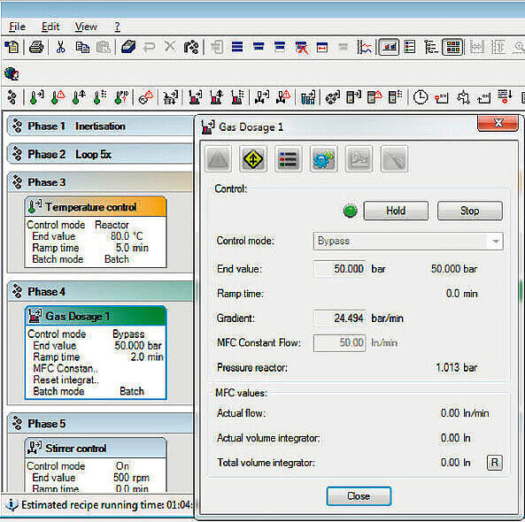The image size is (525, 522).
Task: Toggle the grid view button in top toolbar
Action: pos(452,47)
